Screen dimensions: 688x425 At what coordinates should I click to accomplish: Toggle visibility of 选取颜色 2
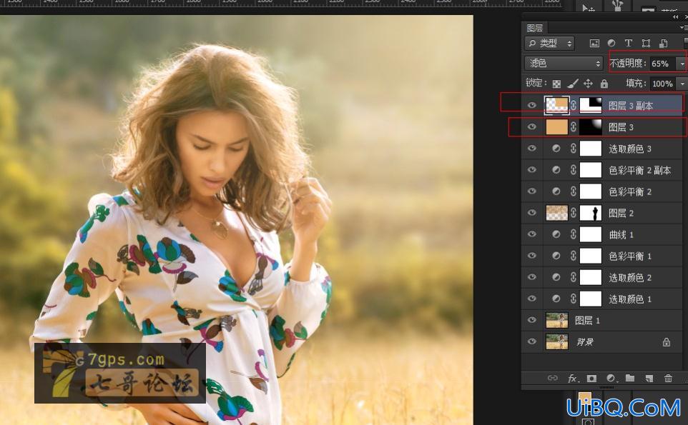(532, 277)
